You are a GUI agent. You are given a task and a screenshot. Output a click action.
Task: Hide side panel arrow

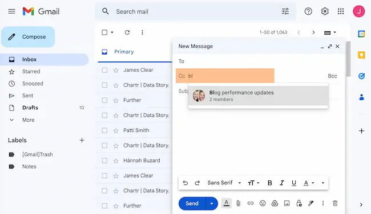pos(361,205)
